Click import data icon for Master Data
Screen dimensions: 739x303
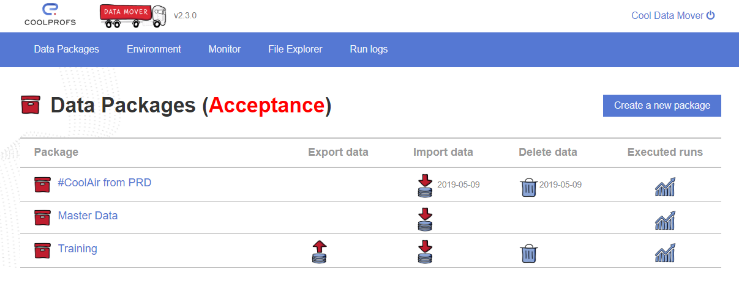pyautogui.click(x=425, y=219)
